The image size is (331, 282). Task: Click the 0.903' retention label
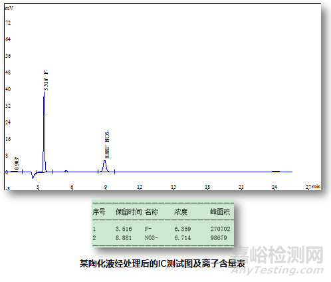pyautogui.click(x=17, y=164)
